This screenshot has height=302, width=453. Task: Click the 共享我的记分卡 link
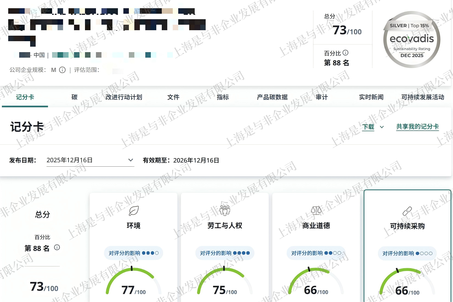(417, 127)
